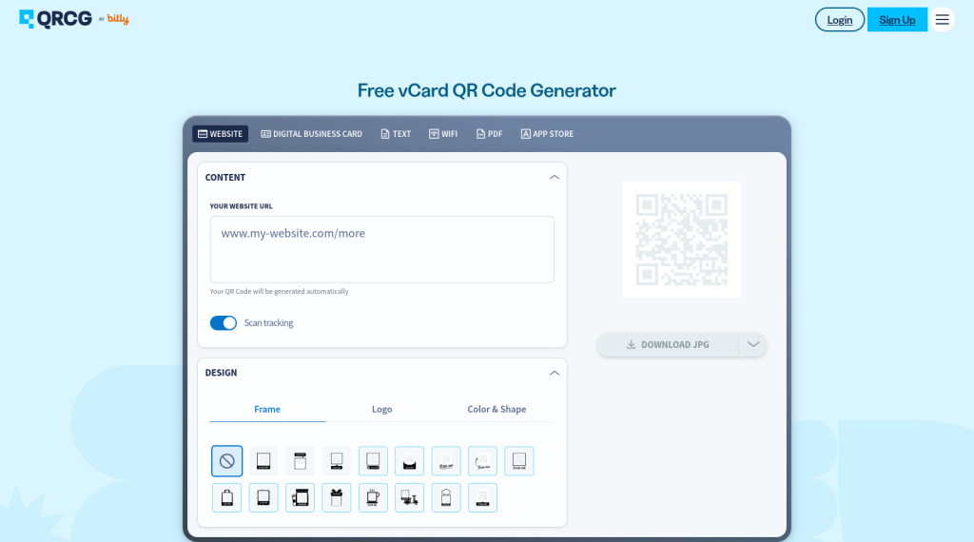Click the Login button
Screen dimensions: 974x542
point(839,20)
